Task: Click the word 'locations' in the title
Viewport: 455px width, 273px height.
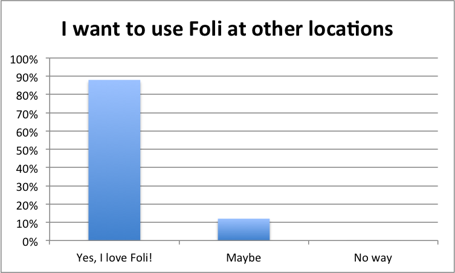Action: click(x=351, y=29)
